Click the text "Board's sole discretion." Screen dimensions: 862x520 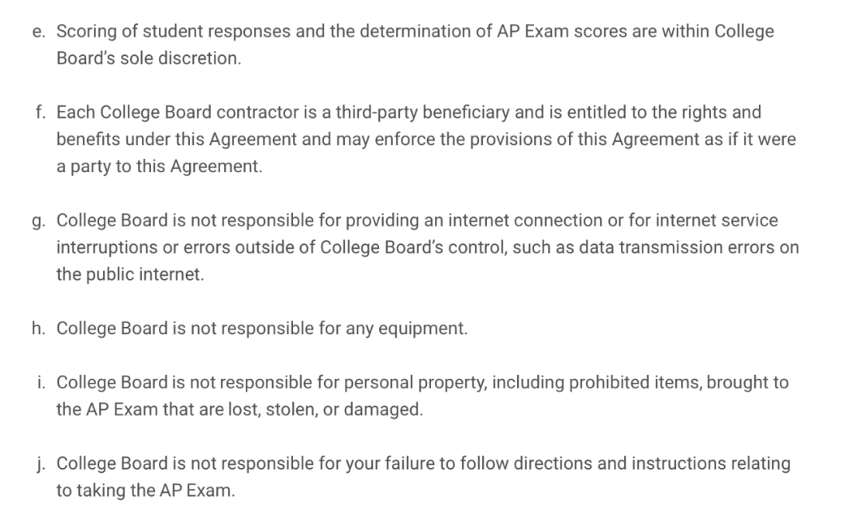148,59
